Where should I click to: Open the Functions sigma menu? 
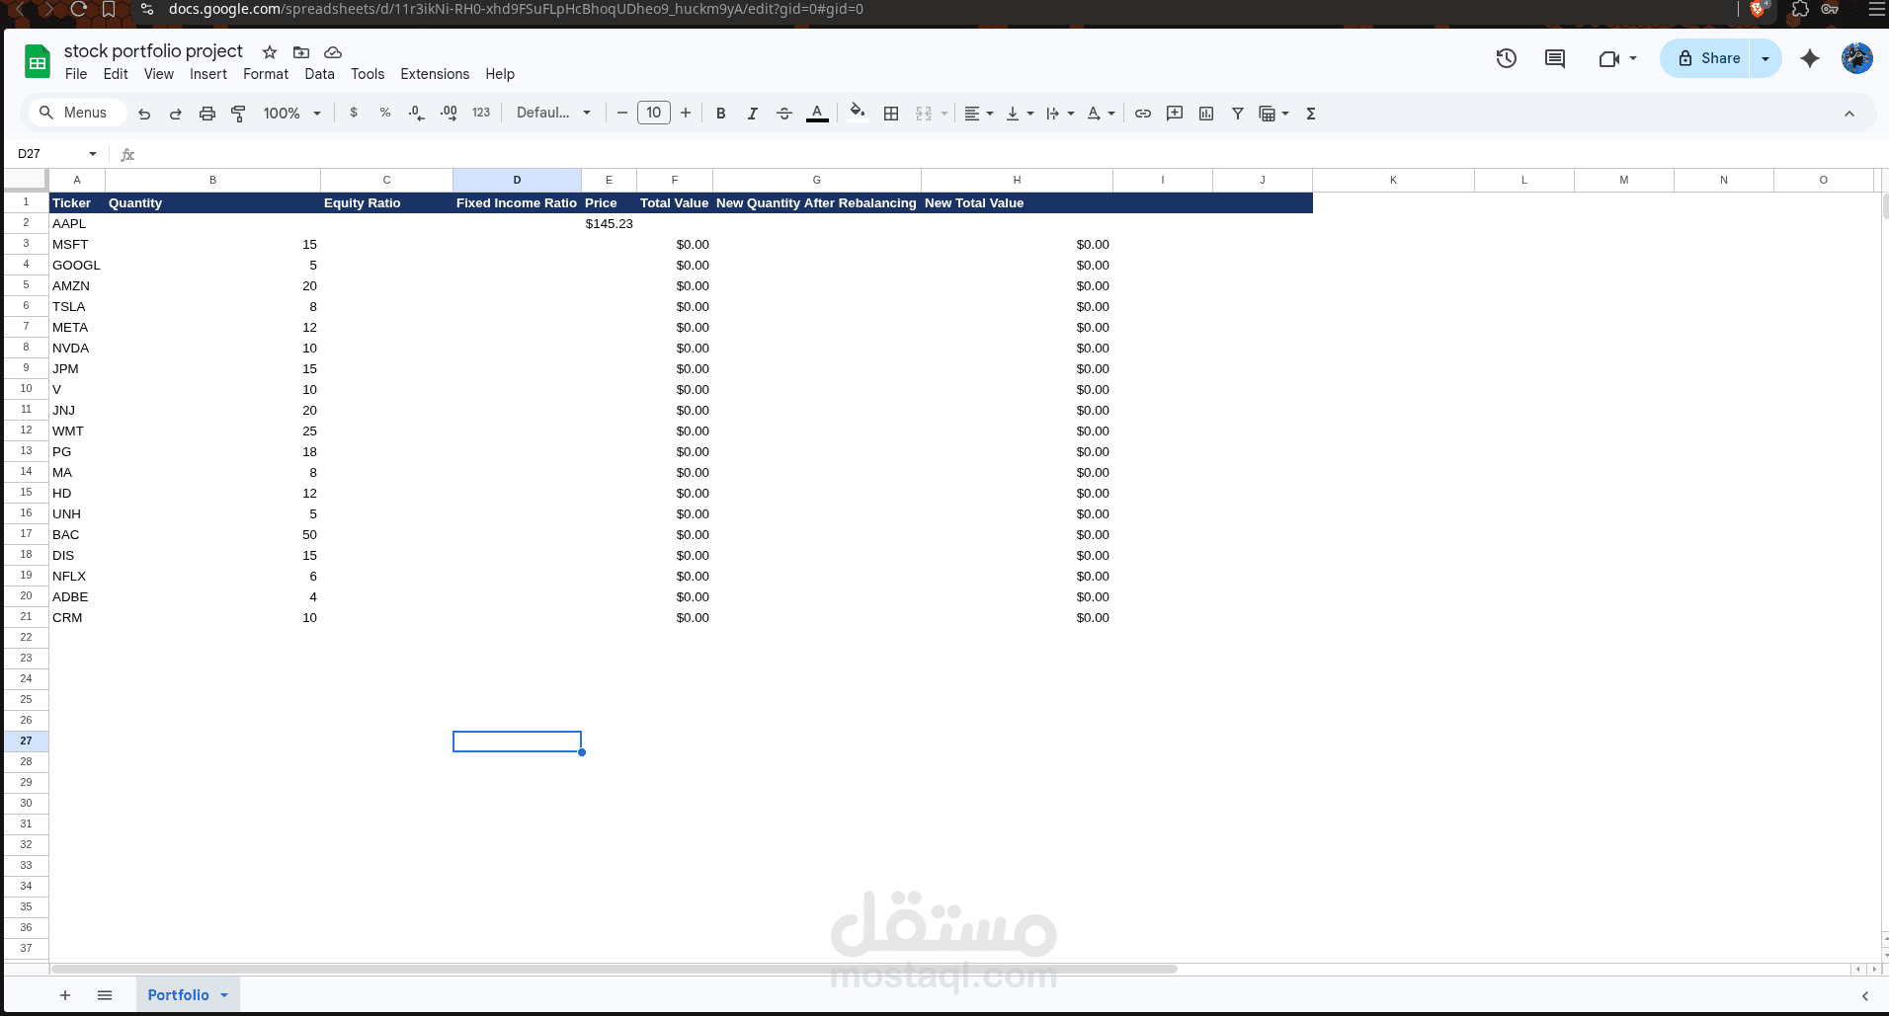coord(1311,114)
